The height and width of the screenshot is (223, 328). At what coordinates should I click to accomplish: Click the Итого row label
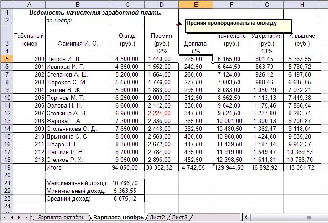(x=78, y=167)
